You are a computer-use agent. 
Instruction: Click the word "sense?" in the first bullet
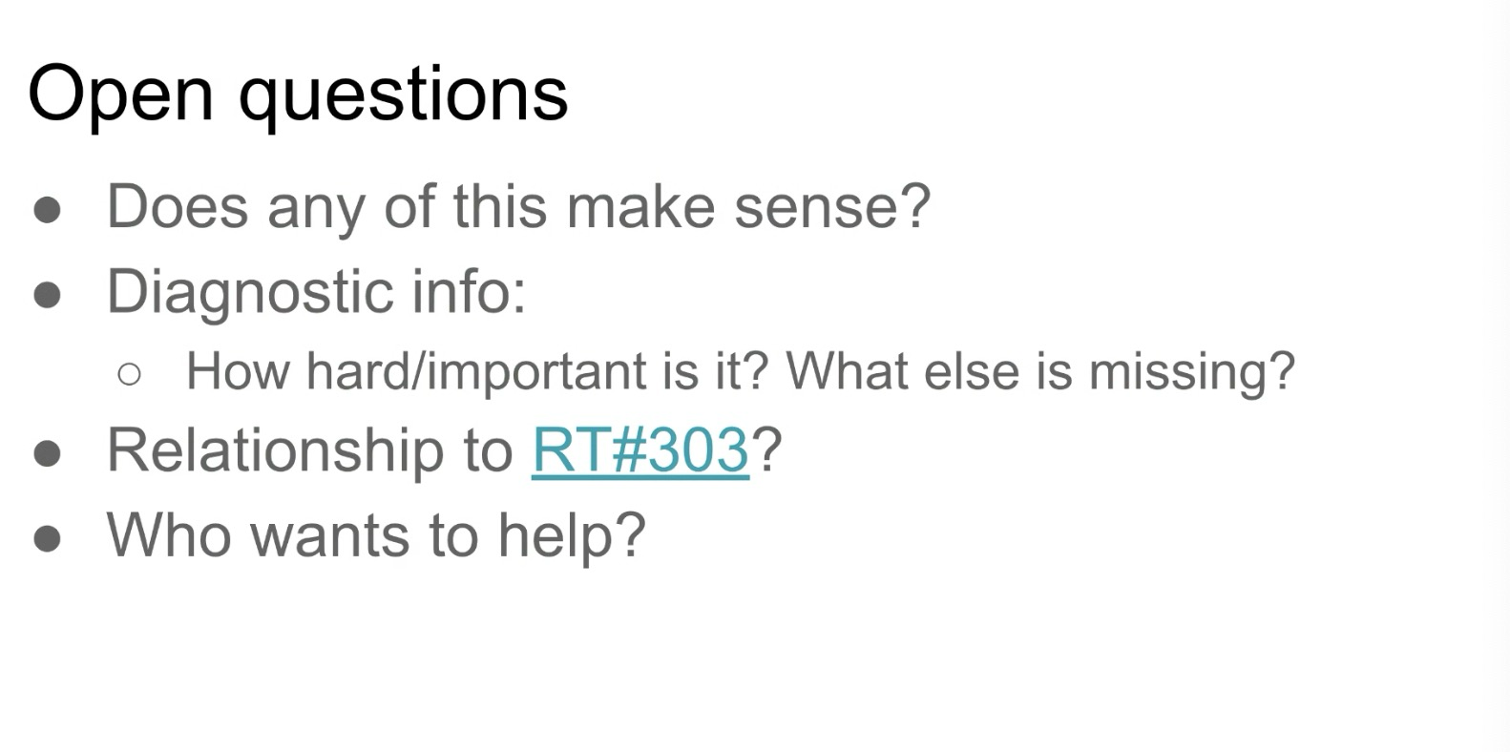coord(831,206)
